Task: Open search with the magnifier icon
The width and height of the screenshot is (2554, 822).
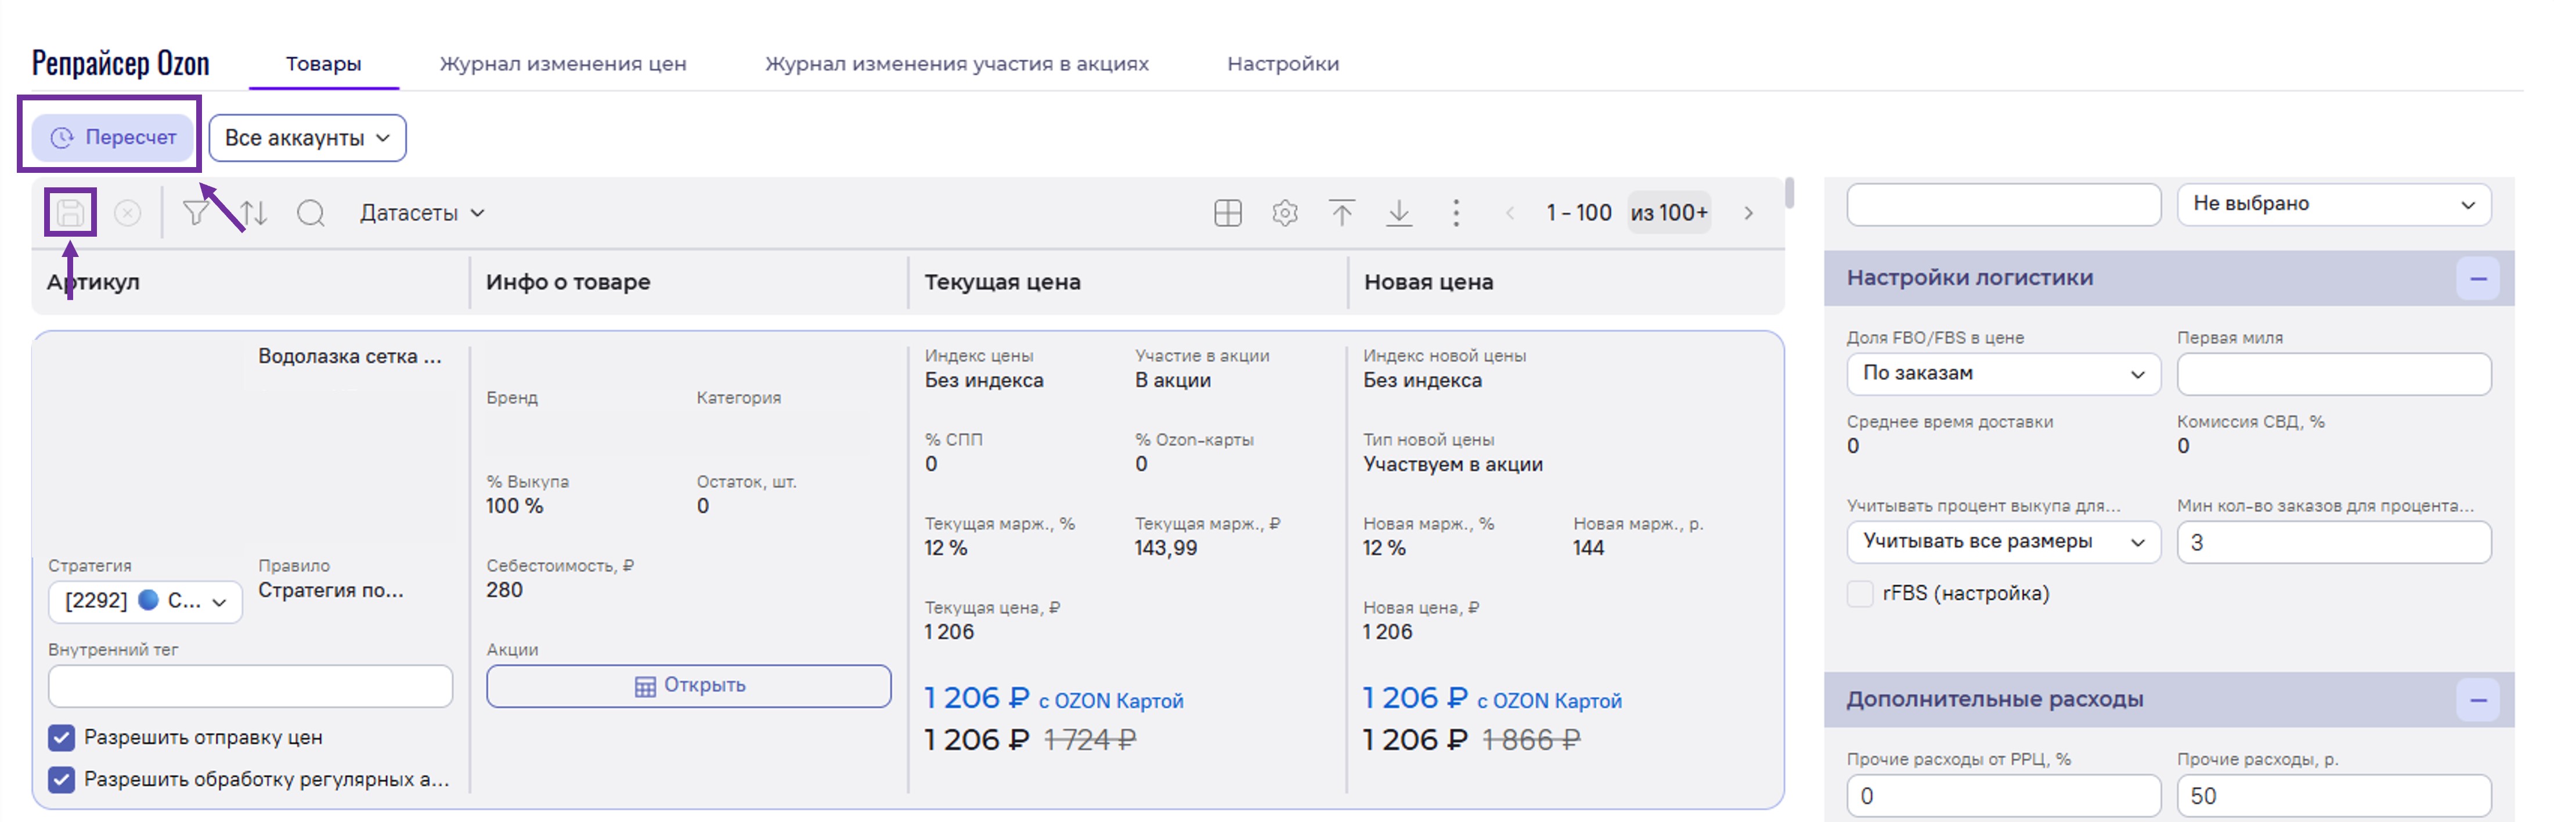Action: (311, 213)
